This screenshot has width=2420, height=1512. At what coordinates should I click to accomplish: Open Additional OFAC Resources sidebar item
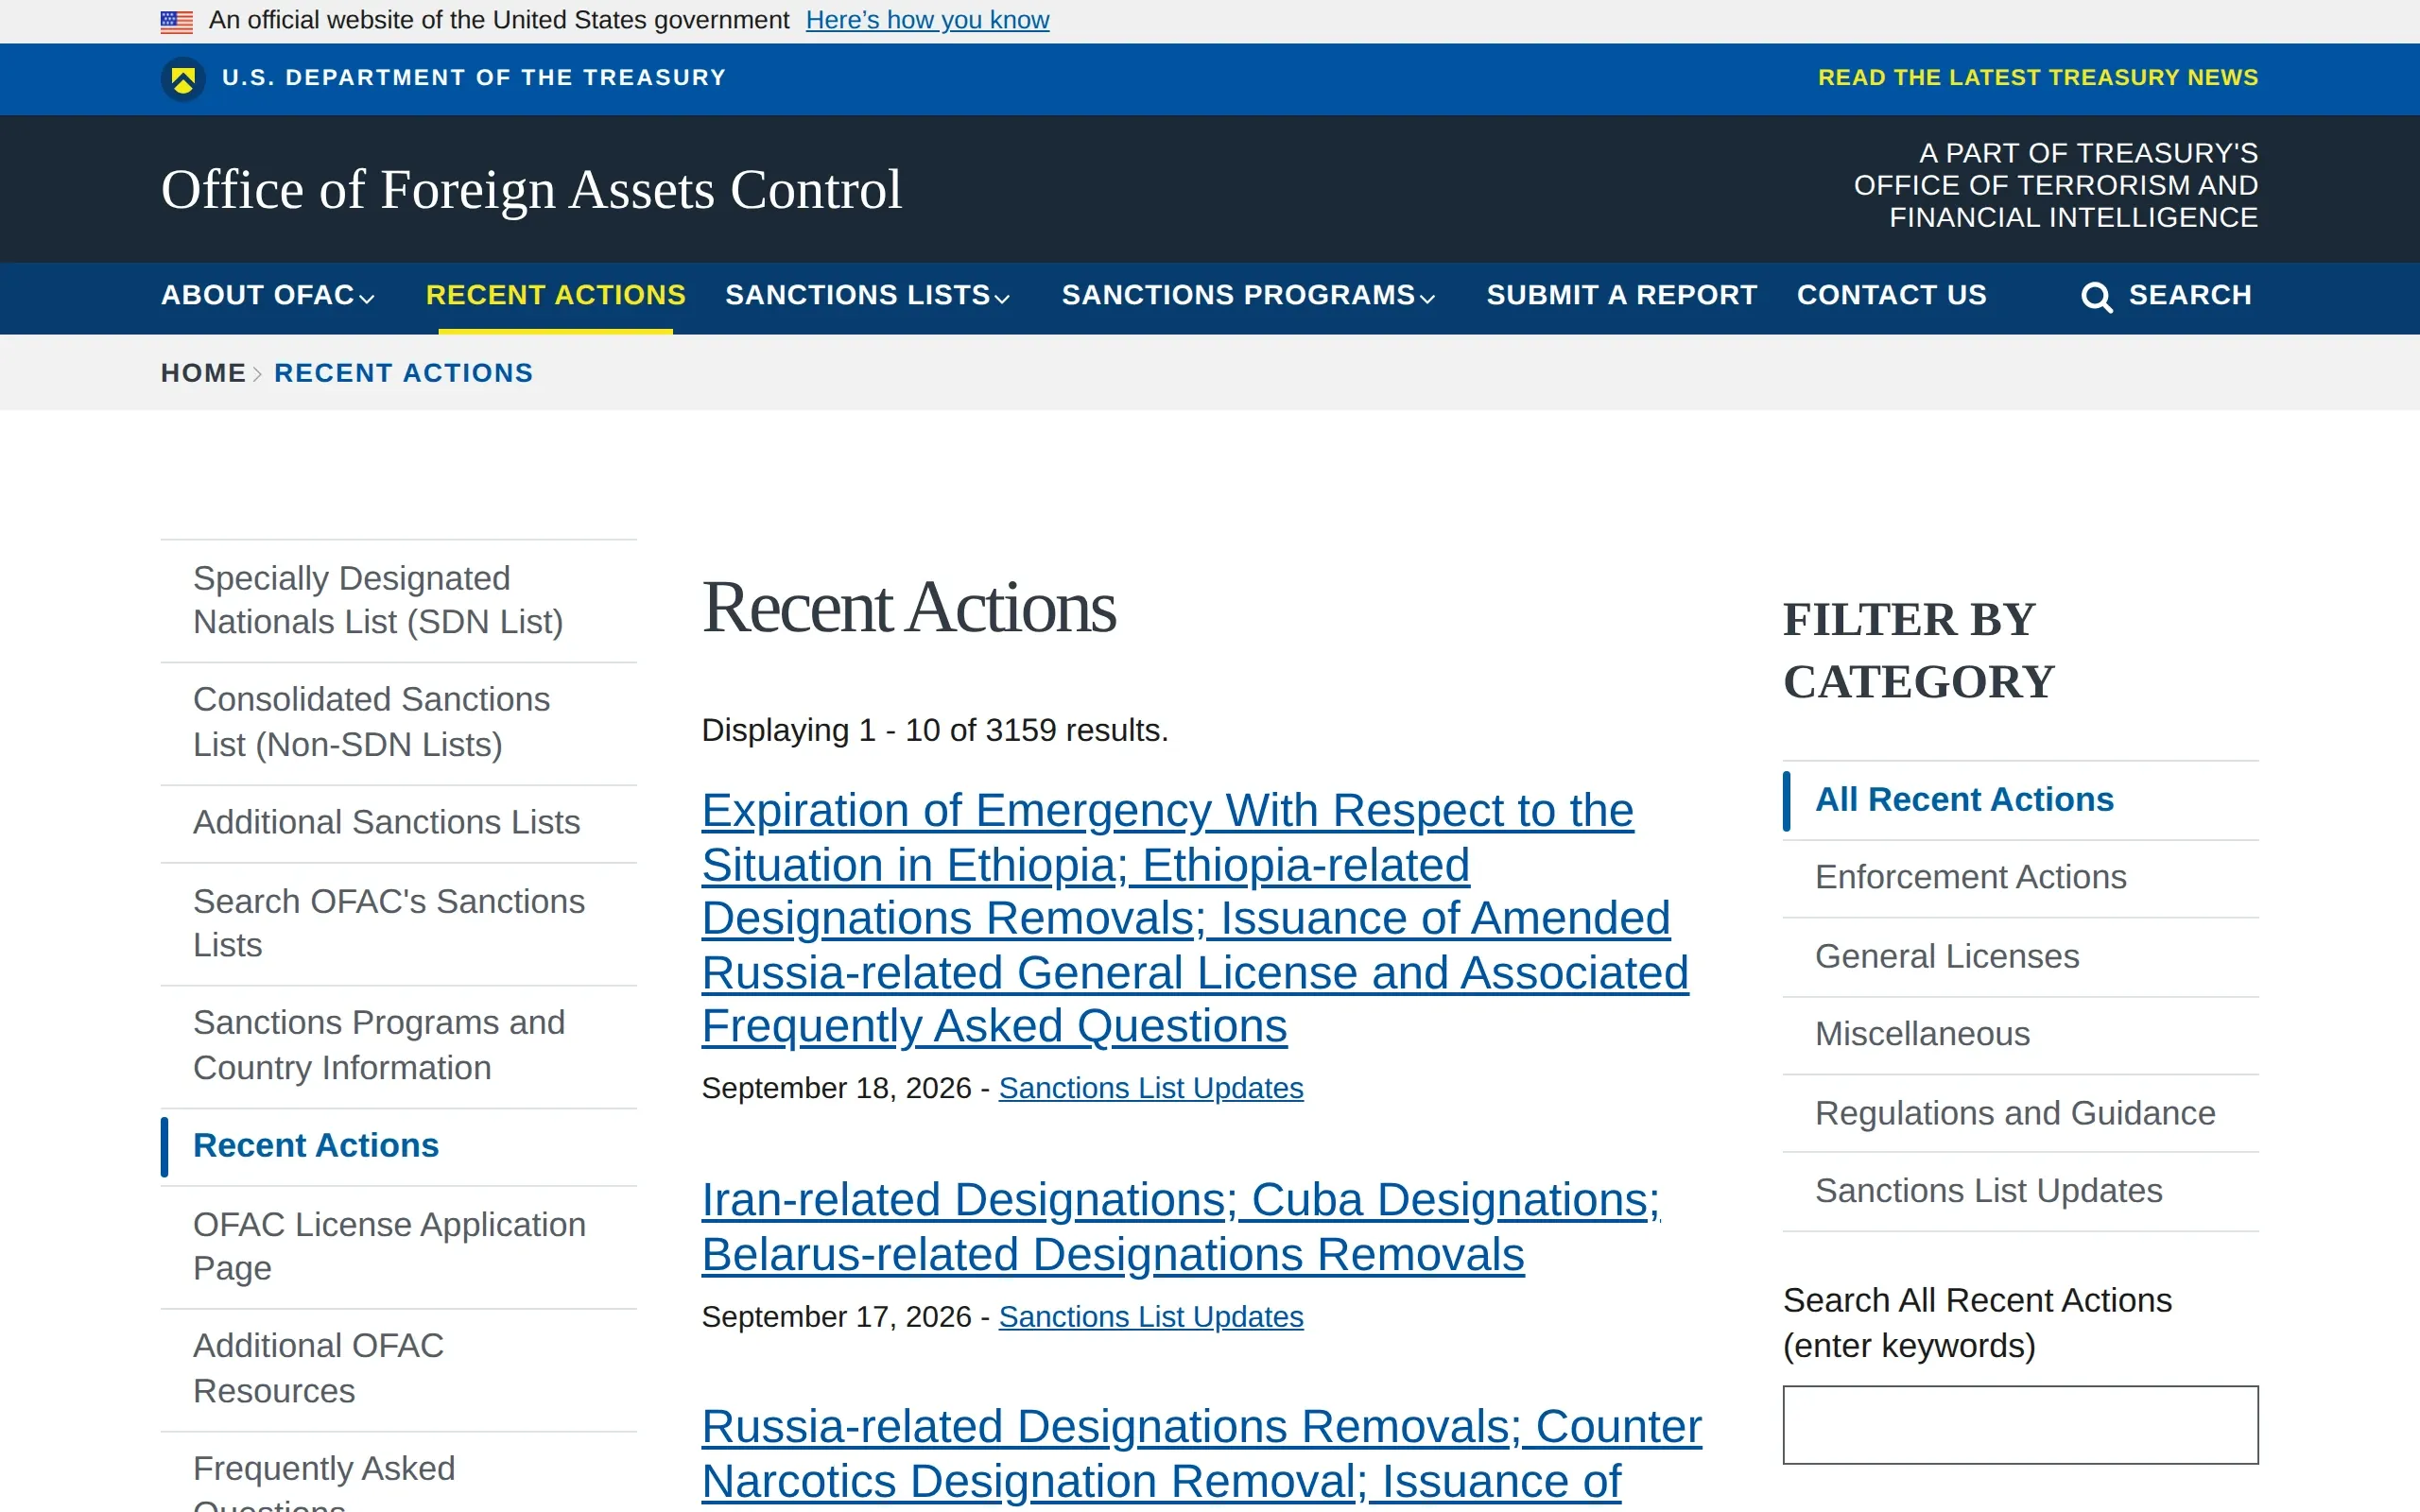click(398, 1368)
